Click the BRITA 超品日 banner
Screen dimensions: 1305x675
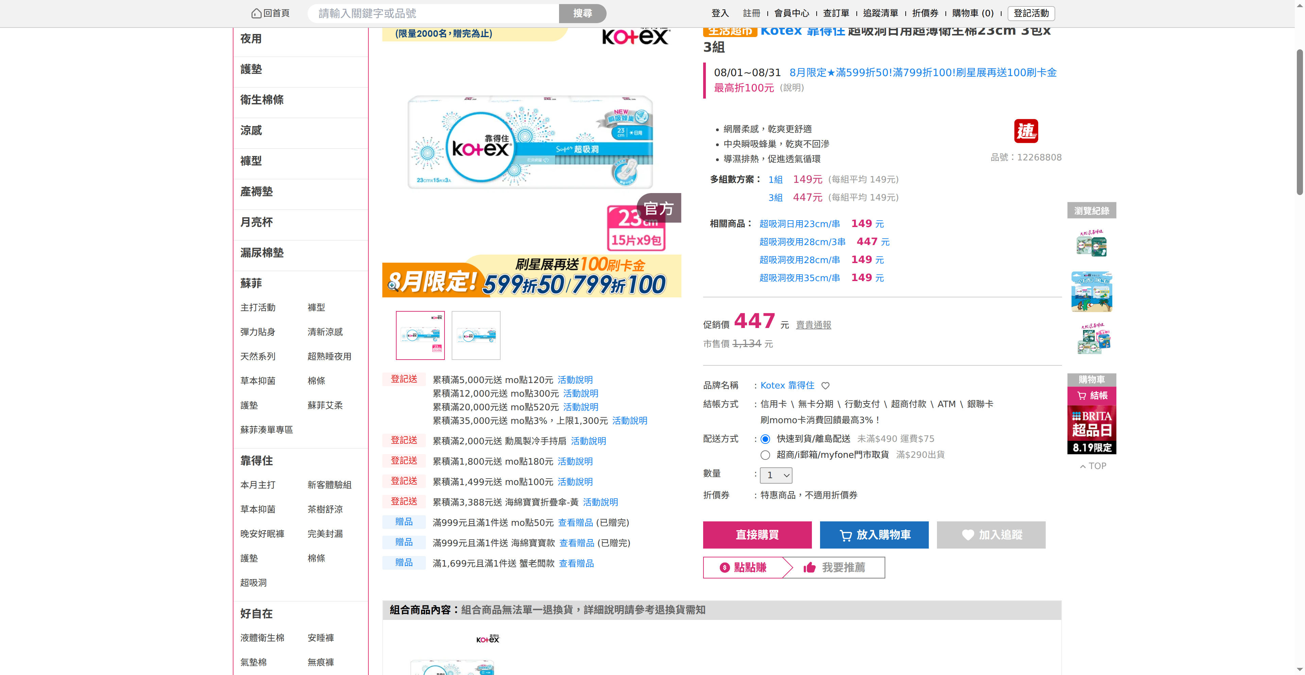click(1092, 430)
